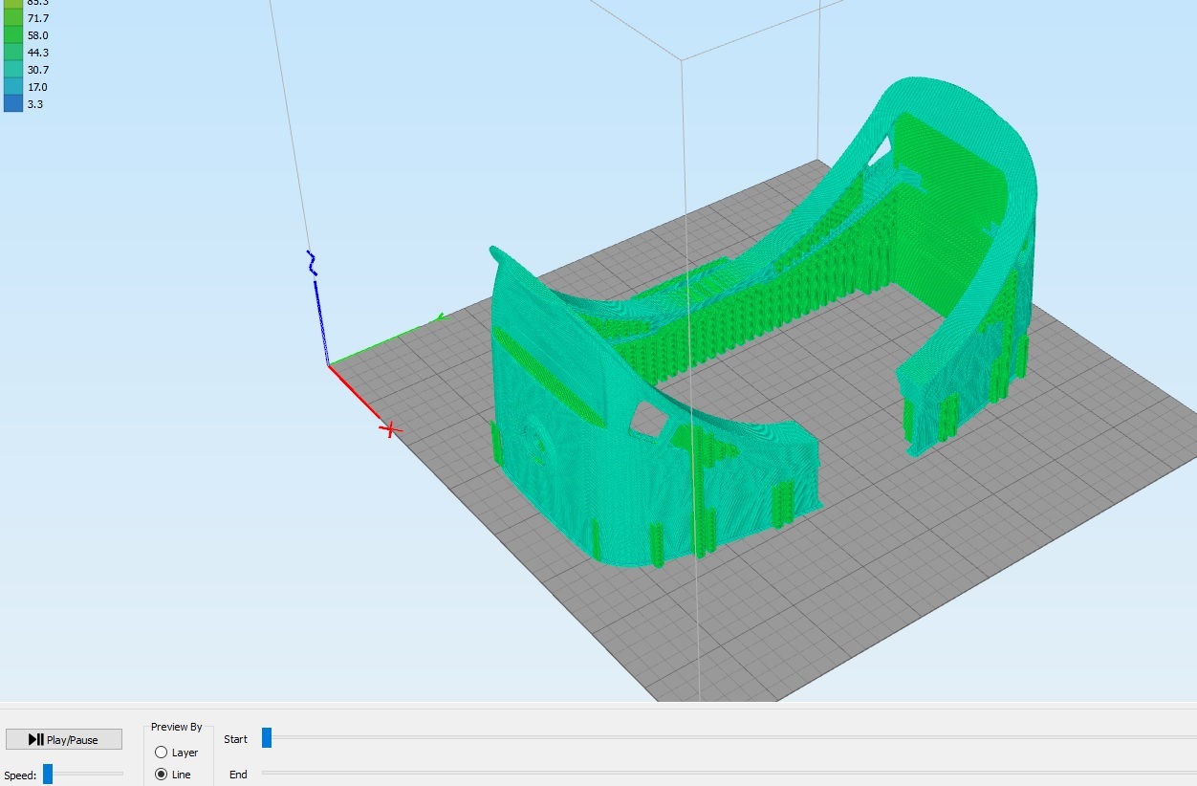Click the Speed slider handle
The width and height of the screenshot is (1197, 786).
pyautogui.click(x=48, y=775)
